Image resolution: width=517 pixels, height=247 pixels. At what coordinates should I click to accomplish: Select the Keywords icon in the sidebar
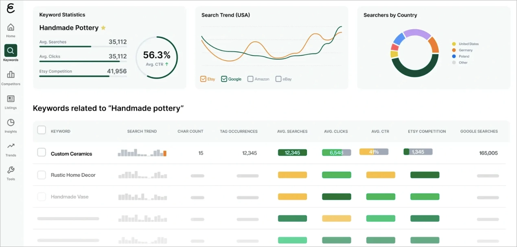coord(11,51)
